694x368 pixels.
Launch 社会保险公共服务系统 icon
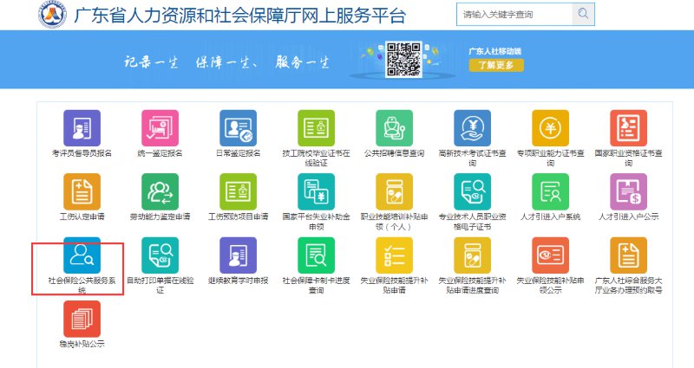tap(82, 255)
